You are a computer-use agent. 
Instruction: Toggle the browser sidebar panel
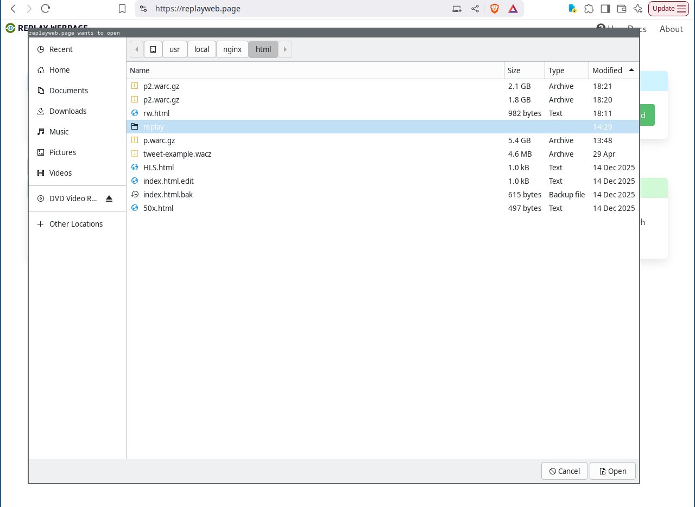coord(605,9)
